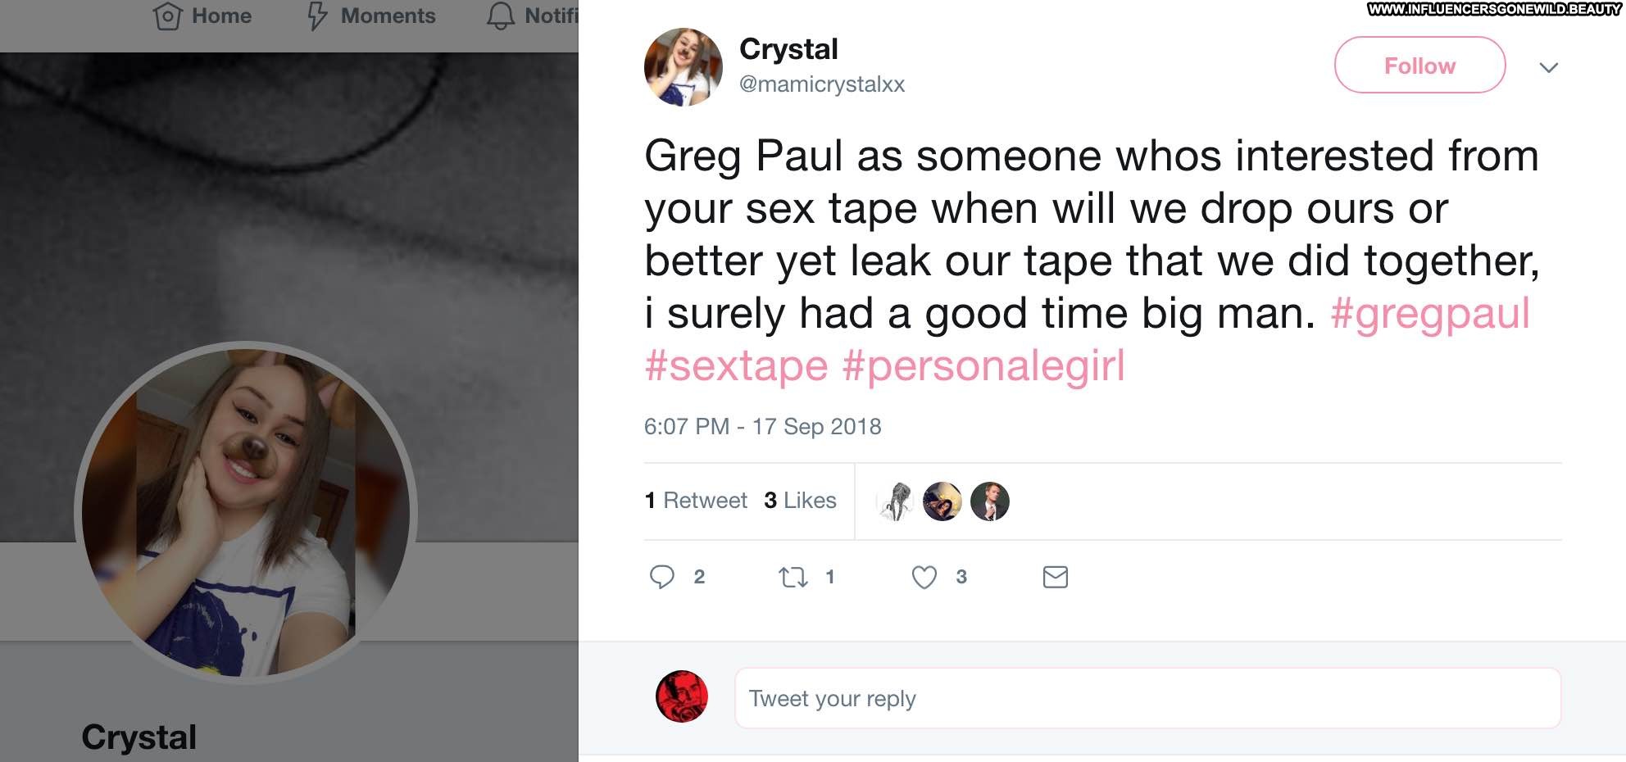Open the small tweet author avatar
This screenshot has width=1626, height=762.
pos(683,67)
